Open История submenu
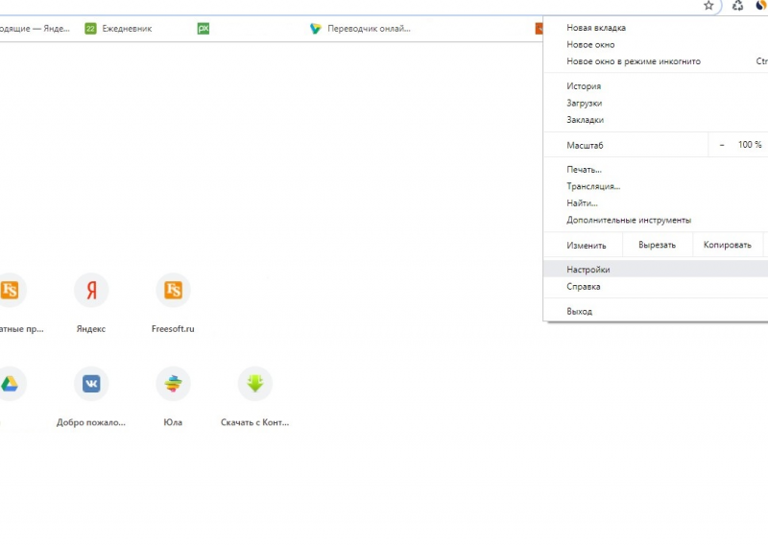 click(656, 86)
